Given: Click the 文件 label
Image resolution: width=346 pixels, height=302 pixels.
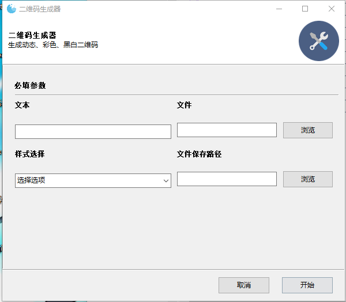Looking at the screenshot, I should (184, 105).
